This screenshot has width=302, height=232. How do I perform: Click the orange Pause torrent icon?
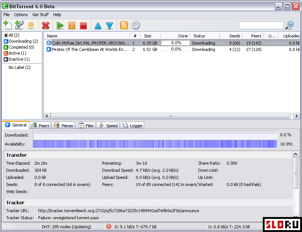(72, 25)
